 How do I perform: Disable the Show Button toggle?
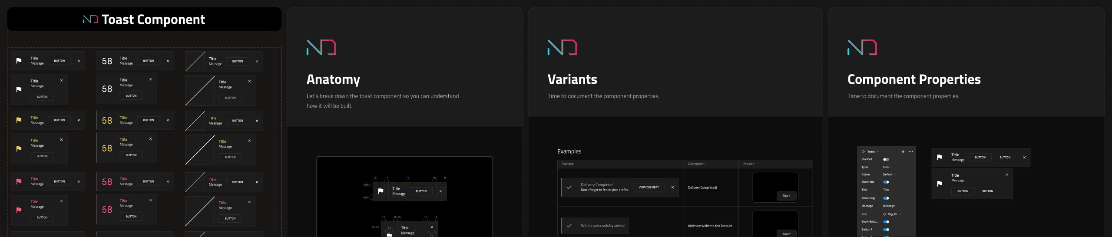tap(886, 222)
